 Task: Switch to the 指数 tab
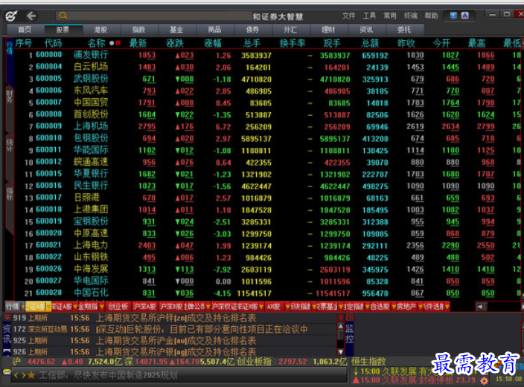click(x=138, y=30)
